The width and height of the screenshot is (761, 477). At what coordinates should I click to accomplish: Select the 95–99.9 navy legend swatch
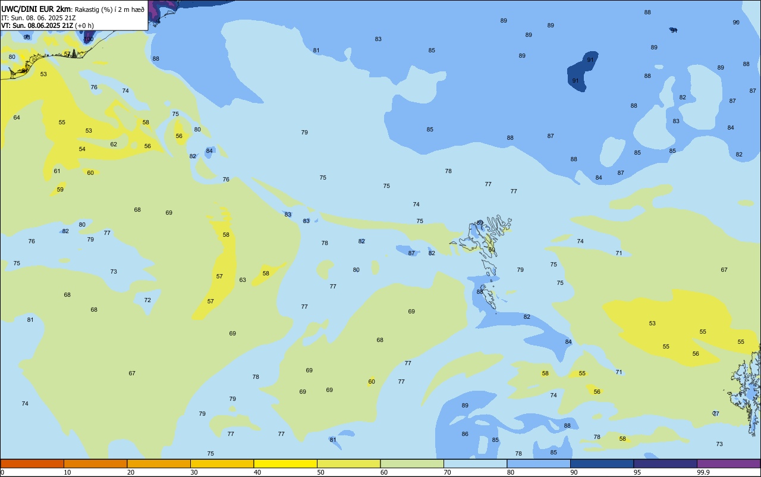pyautogui.click(x=665, y=463)
